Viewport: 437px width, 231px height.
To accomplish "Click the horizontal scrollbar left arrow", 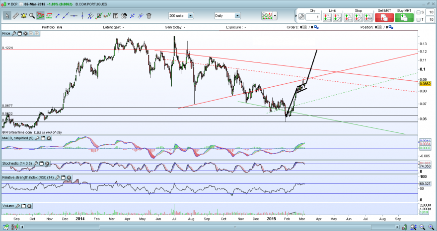I will (22, 227).
